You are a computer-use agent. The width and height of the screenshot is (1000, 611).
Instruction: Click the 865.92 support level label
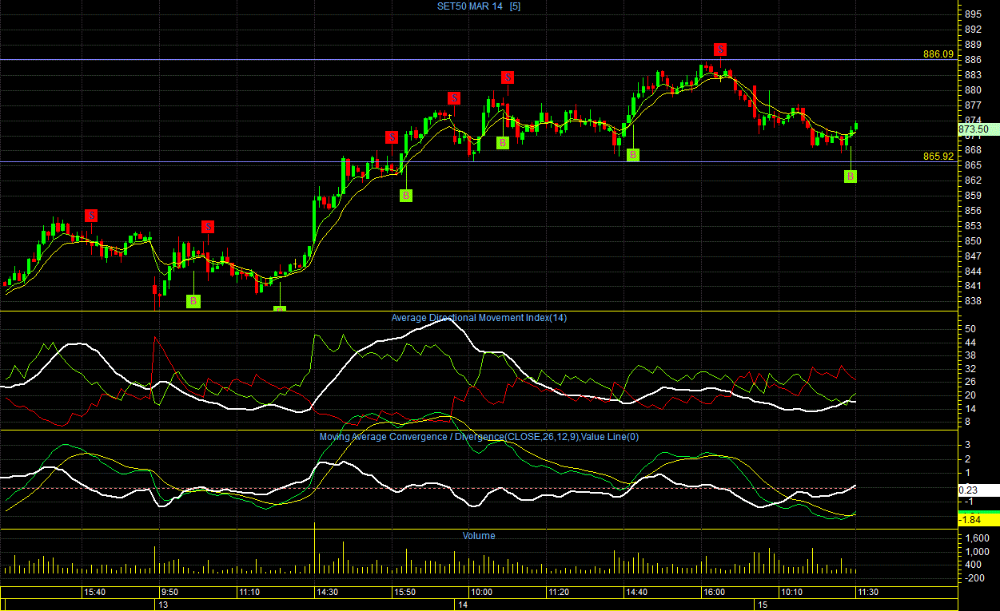coord(938,157)
